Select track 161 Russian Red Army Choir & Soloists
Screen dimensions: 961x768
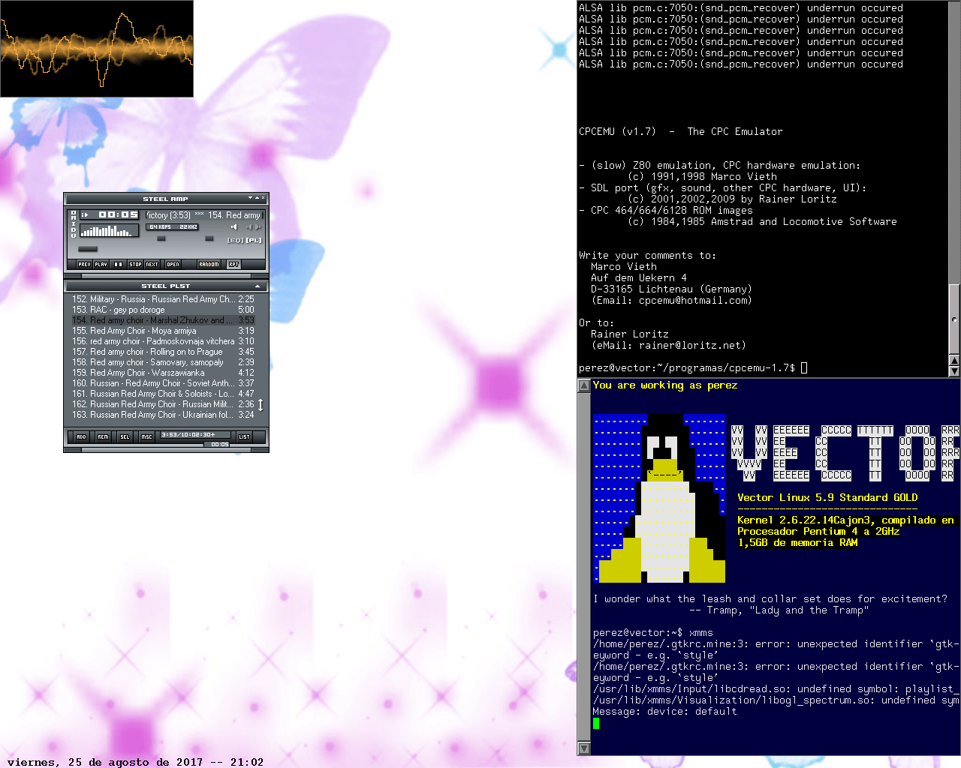(163, 394)
